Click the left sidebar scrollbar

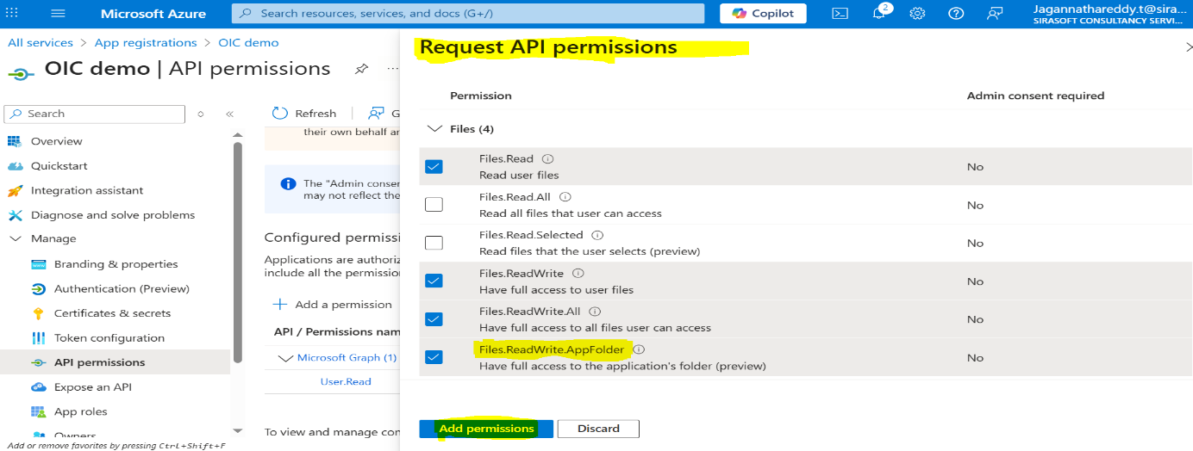(x=238, y=254)
